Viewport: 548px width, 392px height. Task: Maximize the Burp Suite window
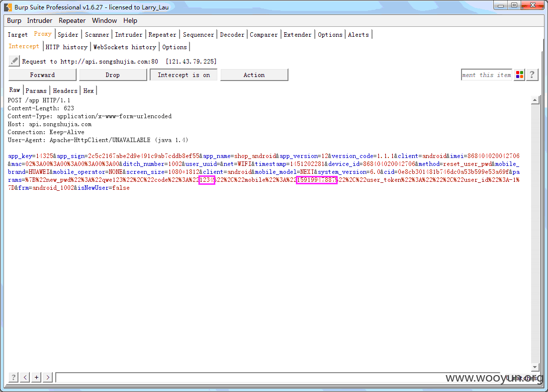click(x=514, y=5)
